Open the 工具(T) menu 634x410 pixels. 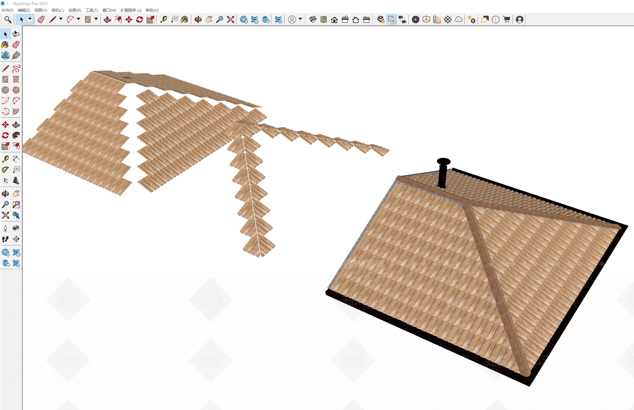pyautogui.click(x=92, y=10)
